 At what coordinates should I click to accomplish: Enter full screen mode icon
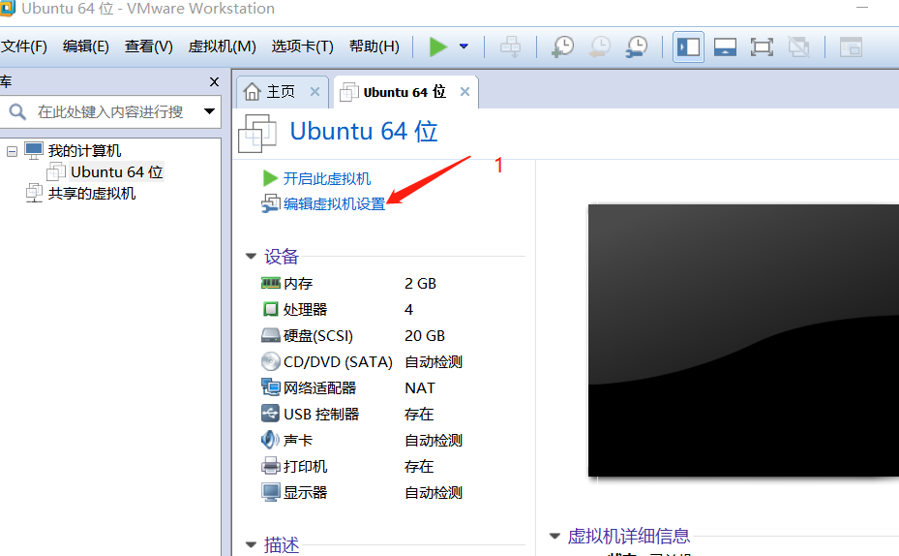(762, 46)
